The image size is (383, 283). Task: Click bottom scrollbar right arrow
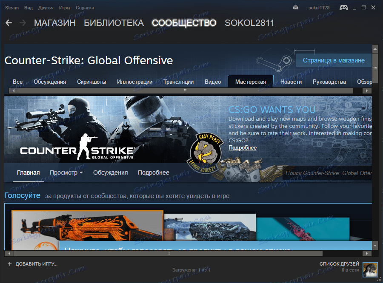(x=367, y=254)
